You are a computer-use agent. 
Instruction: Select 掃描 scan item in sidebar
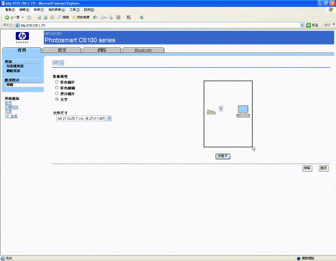click(10, 85)
